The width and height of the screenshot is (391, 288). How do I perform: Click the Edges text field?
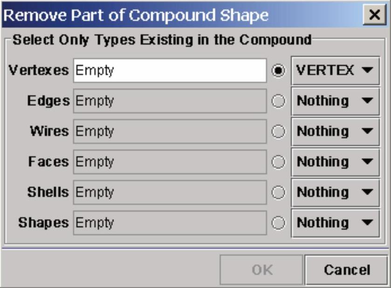point(170,101)
